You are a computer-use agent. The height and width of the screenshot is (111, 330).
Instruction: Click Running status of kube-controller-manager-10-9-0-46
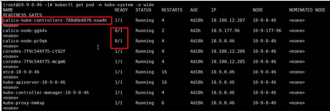pos(145,93)
